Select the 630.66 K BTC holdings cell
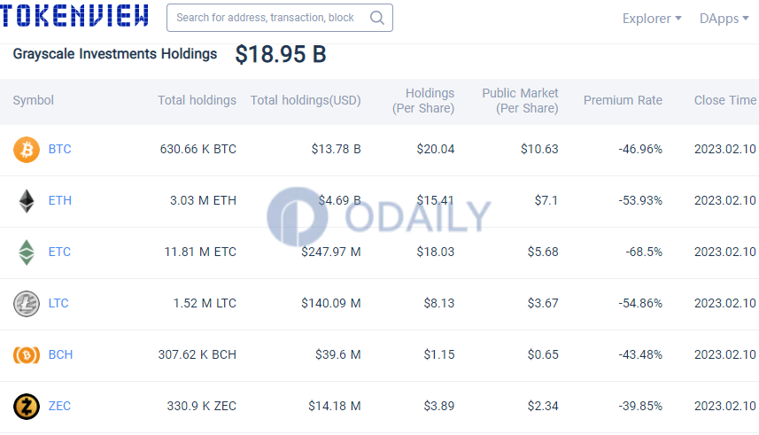This screenshot has height=435, width=759. tap(198, 149)
